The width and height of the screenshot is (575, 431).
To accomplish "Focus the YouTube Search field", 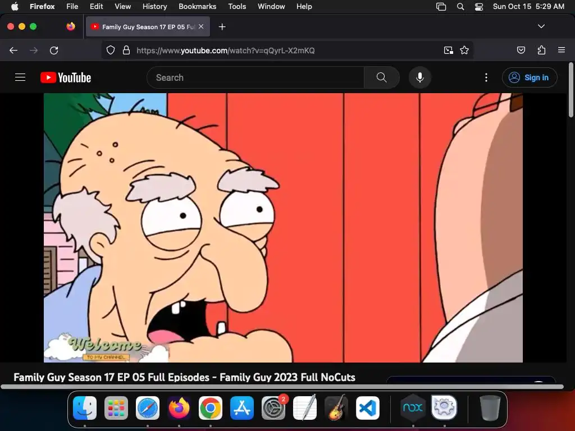I will click(x=255, y=77).
